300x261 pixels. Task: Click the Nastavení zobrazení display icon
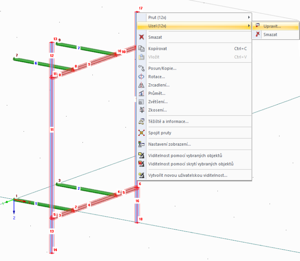point(141,144)
